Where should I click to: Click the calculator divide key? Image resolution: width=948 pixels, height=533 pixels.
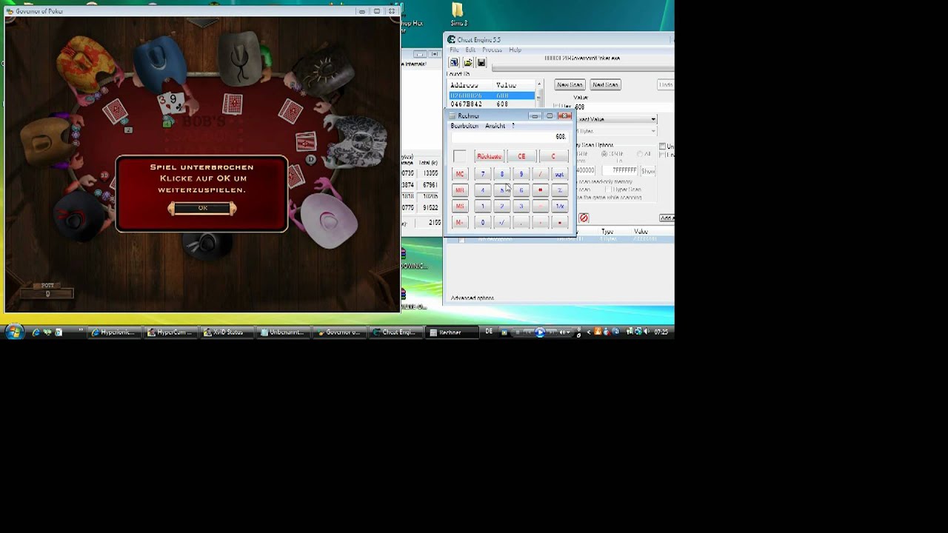tap(540, 174)
